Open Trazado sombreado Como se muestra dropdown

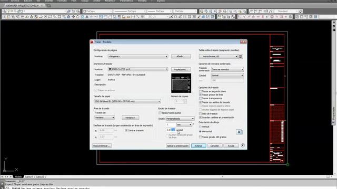coord(227,69)
